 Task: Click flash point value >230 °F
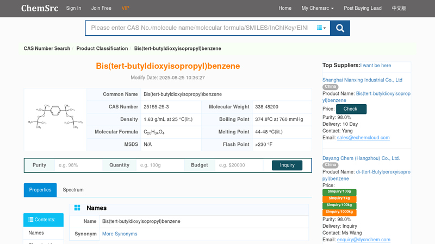tap(264, 144)
